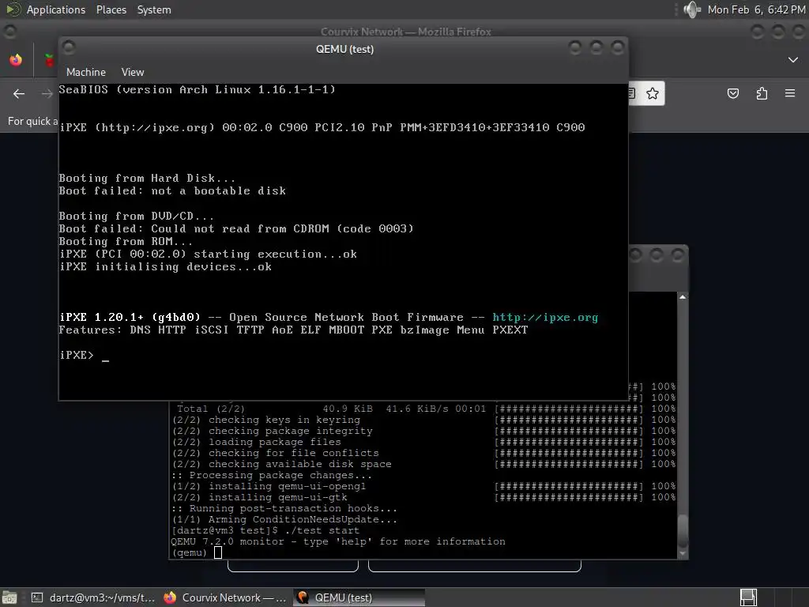This screenshot has width=809, height=607.
Task: Switch to Courvix Network taskbar entry
Action: pyautogui.click(x=225, y=598)
